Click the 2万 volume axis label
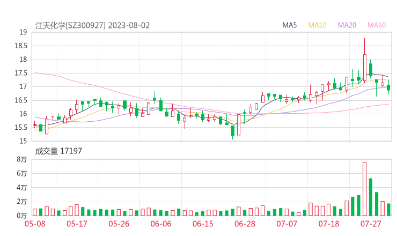Viewport: 397px width, 236px height. pos(22,202)
